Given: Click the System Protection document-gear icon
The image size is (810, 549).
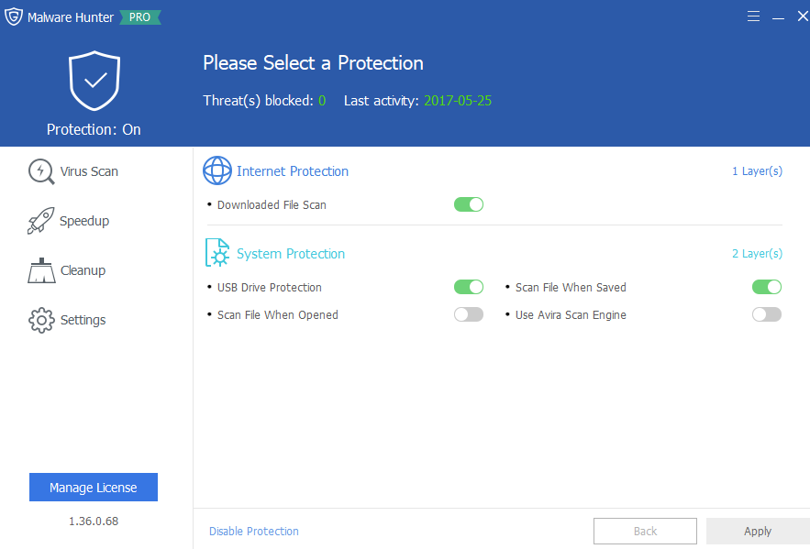Looking at the screenshot, I should (x=217, y=253).
